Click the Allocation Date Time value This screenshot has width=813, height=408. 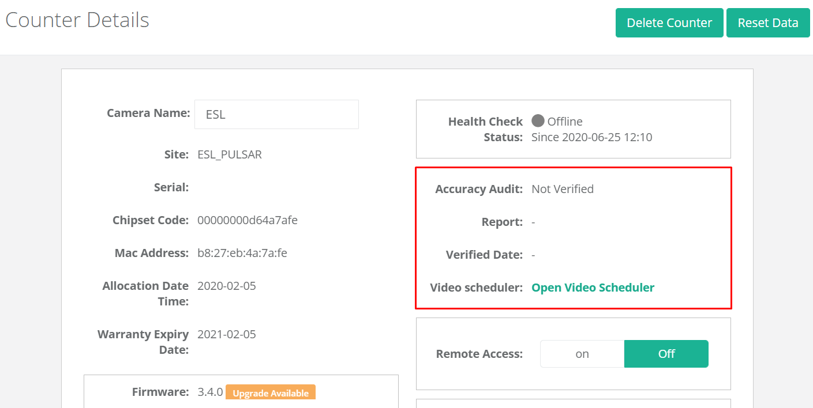pyautogui.click(x=226, y=285)
